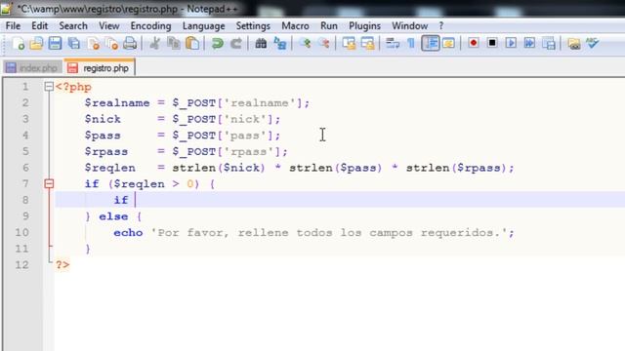Click the 'nick' string on line 3

[x=245, y=119]
